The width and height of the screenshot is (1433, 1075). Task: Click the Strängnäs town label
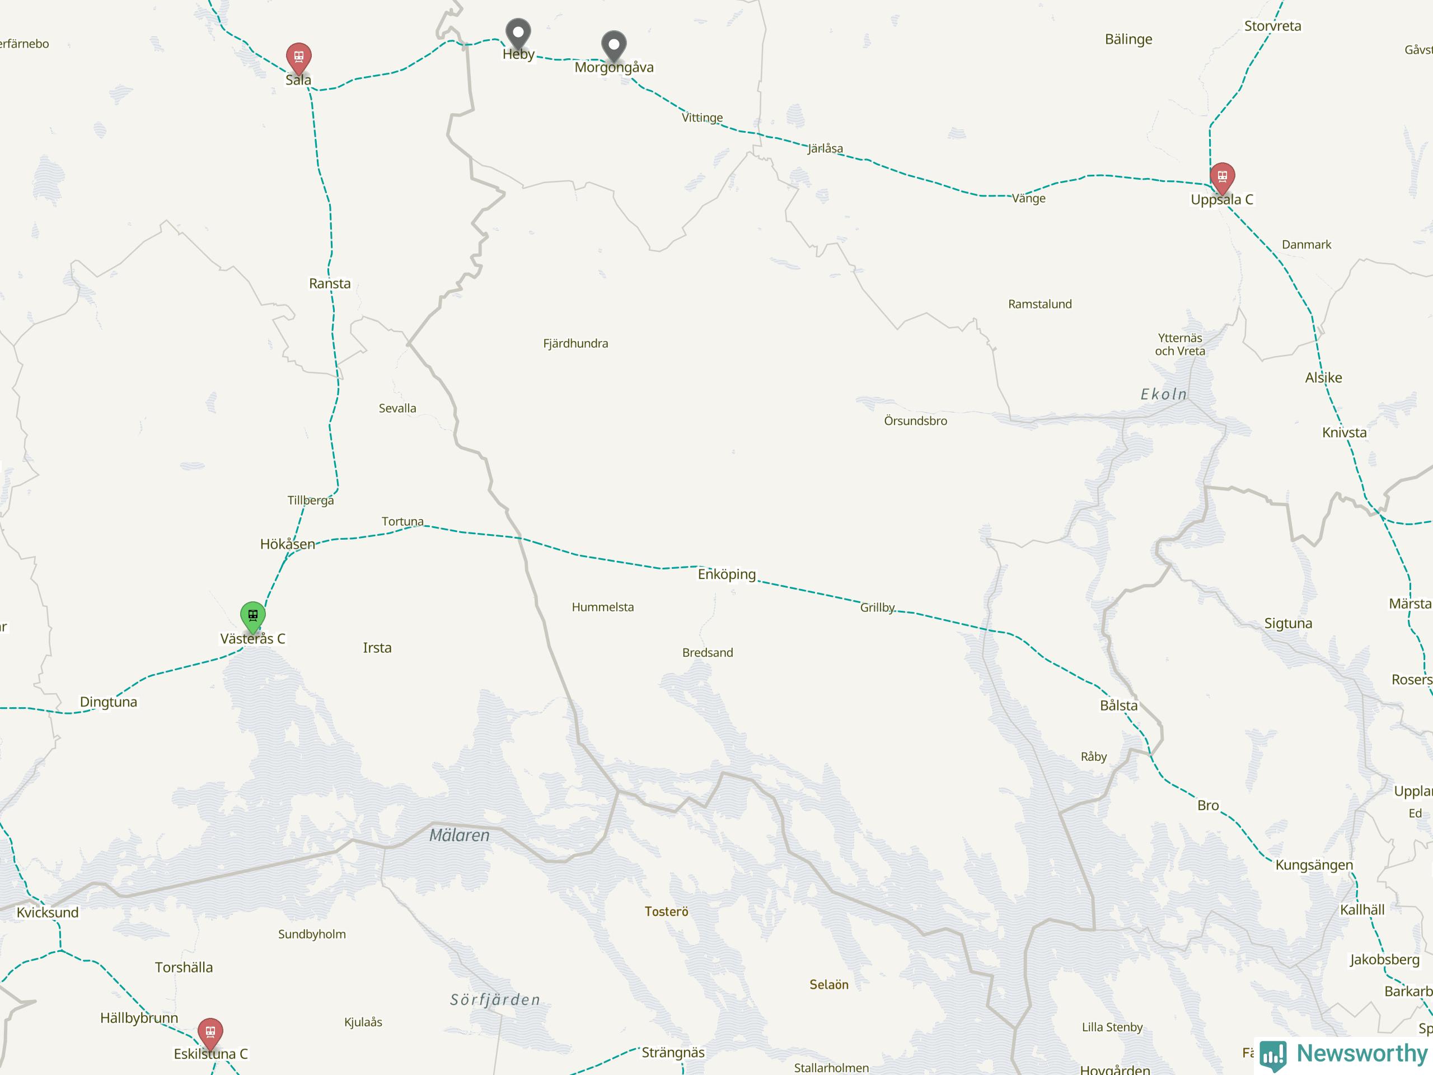coord(672,1052)
